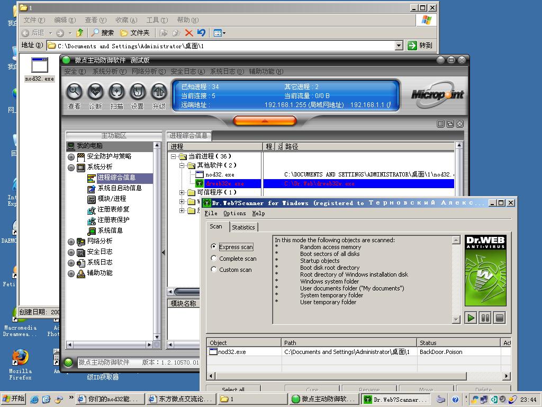The image size is (542, 407).
Task: Open the 诊断 diagnose tool
Action: (95, 92)
